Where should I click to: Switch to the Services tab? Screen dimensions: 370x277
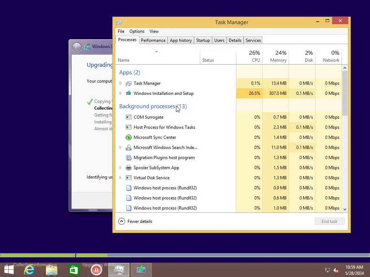[253, 40]
